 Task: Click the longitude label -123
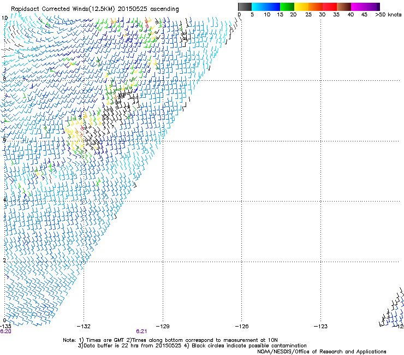tap(321, 327)
